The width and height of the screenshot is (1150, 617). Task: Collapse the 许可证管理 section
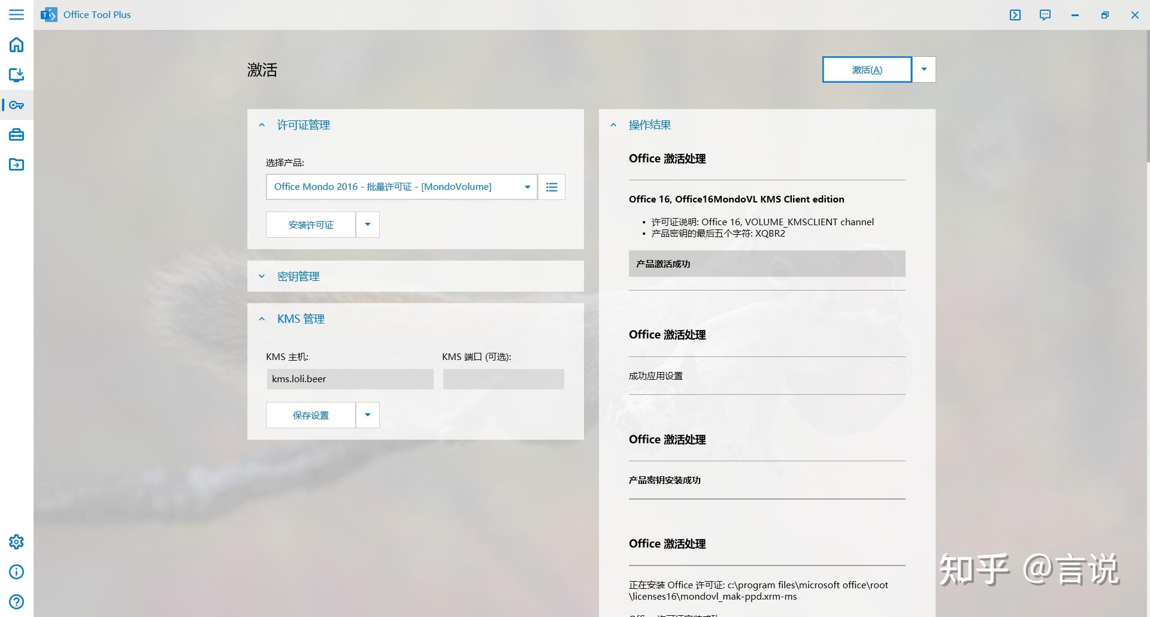pyautogui.click(x=262, y=125)
